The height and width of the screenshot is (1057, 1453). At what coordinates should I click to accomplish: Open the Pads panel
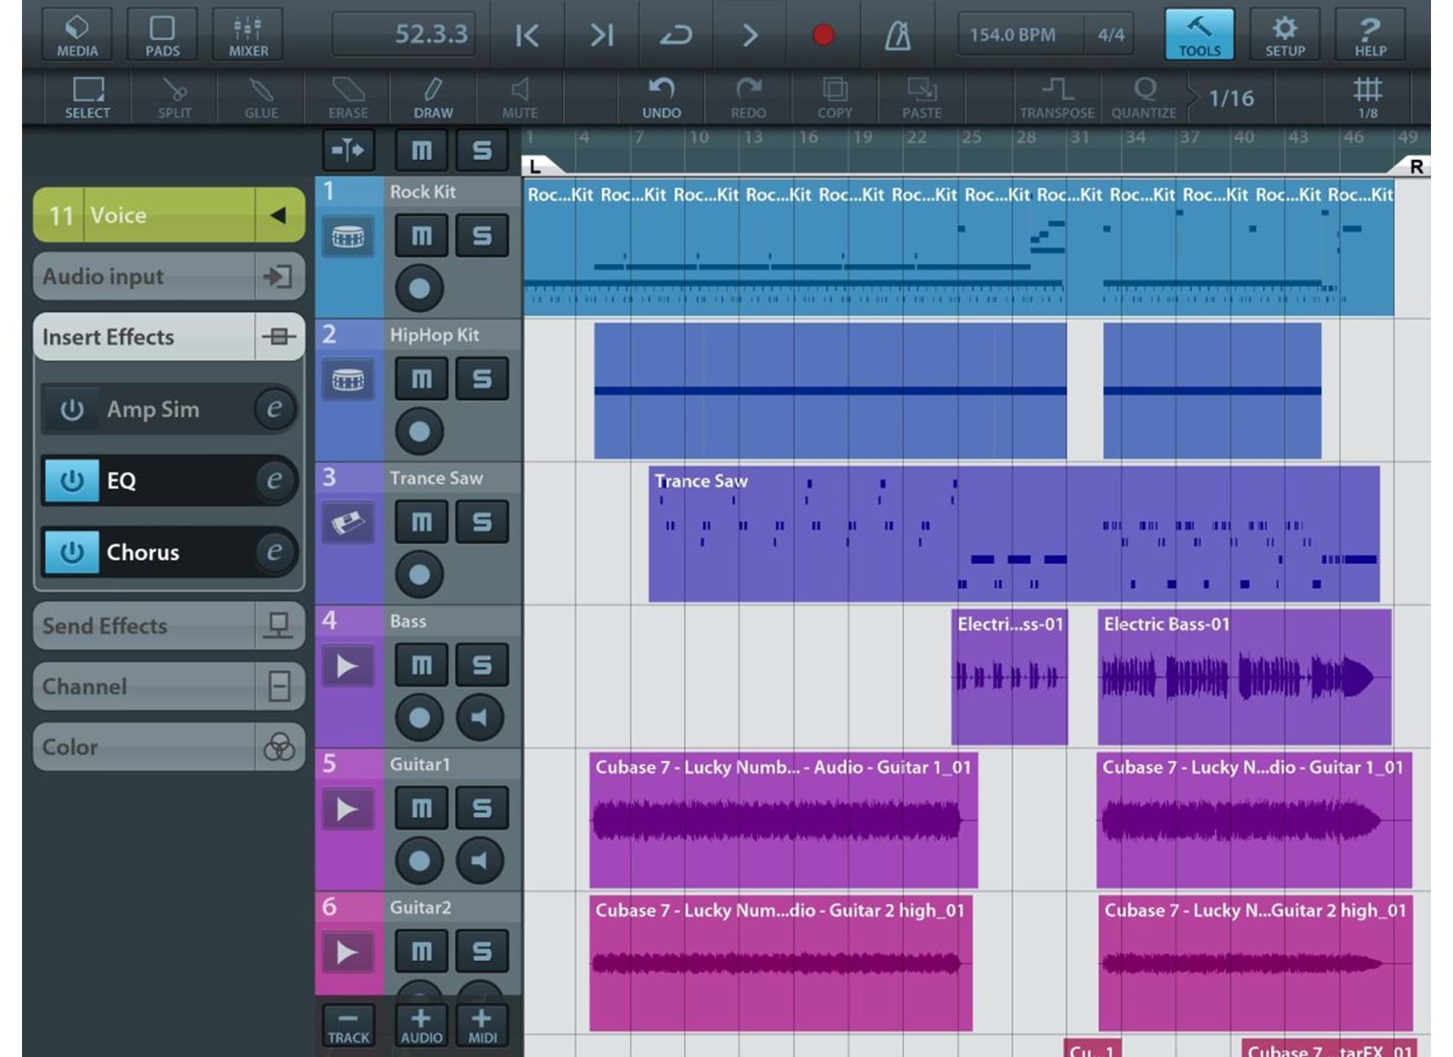tap(162, 34)
